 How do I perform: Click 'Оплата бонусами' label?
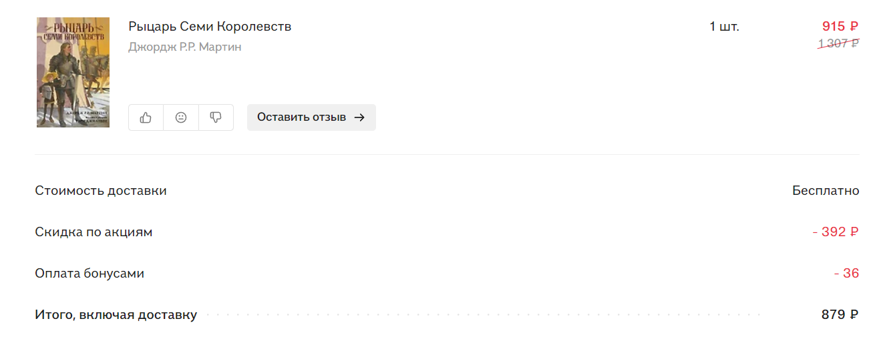pos(89,274)
